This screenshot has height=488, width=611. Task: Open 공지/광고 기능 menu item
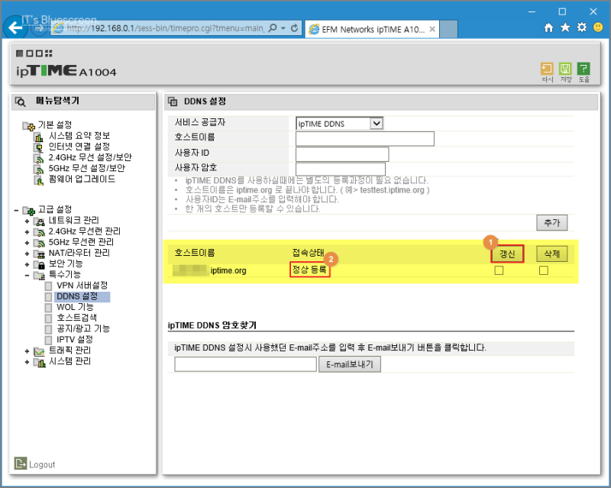click(x=83, y=328)
